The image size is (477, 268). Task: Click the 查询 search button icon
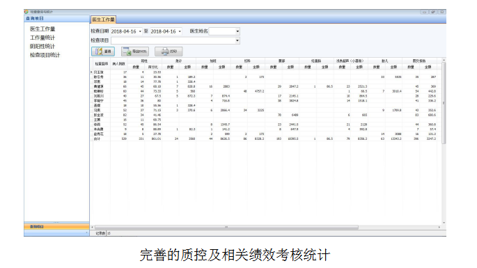pos(99,52)
